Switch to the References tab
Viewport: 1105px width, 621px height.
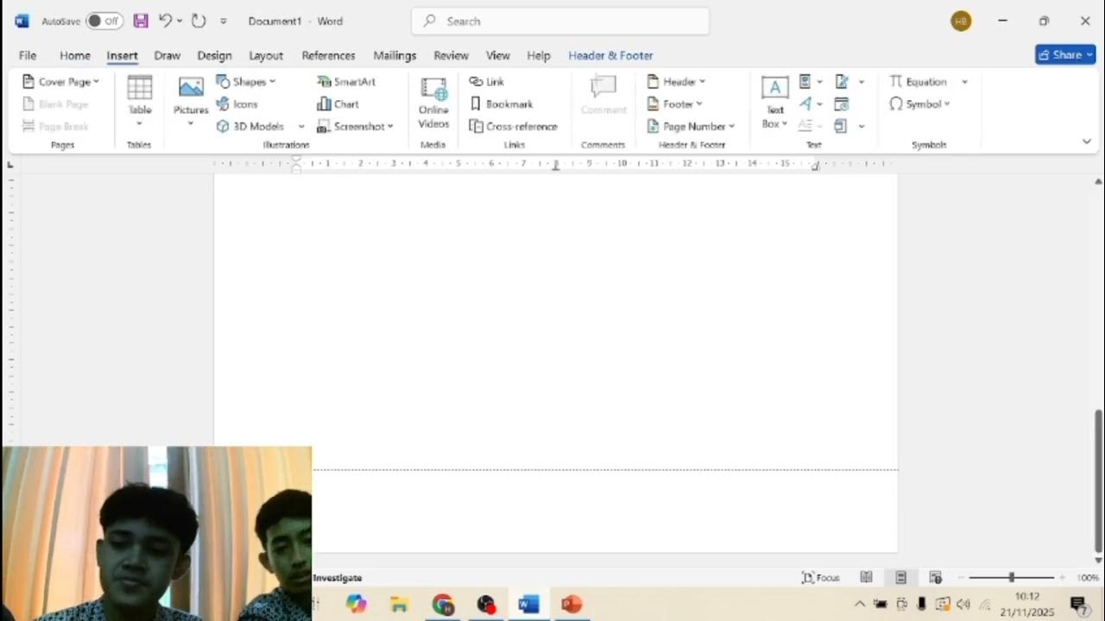pyautogui.click(x=328, y=55)
